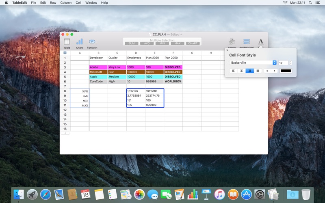Open the Cell menu

78,3
